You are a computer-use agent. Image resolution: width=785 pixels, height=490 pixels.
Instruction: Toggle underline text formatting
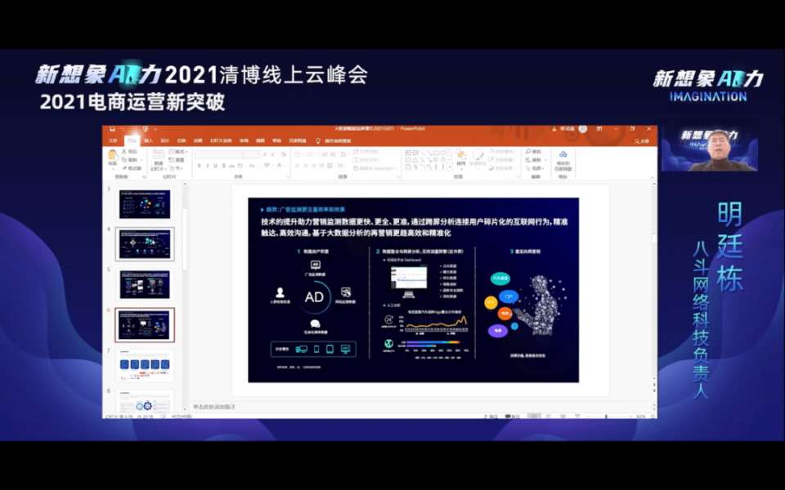217,166
